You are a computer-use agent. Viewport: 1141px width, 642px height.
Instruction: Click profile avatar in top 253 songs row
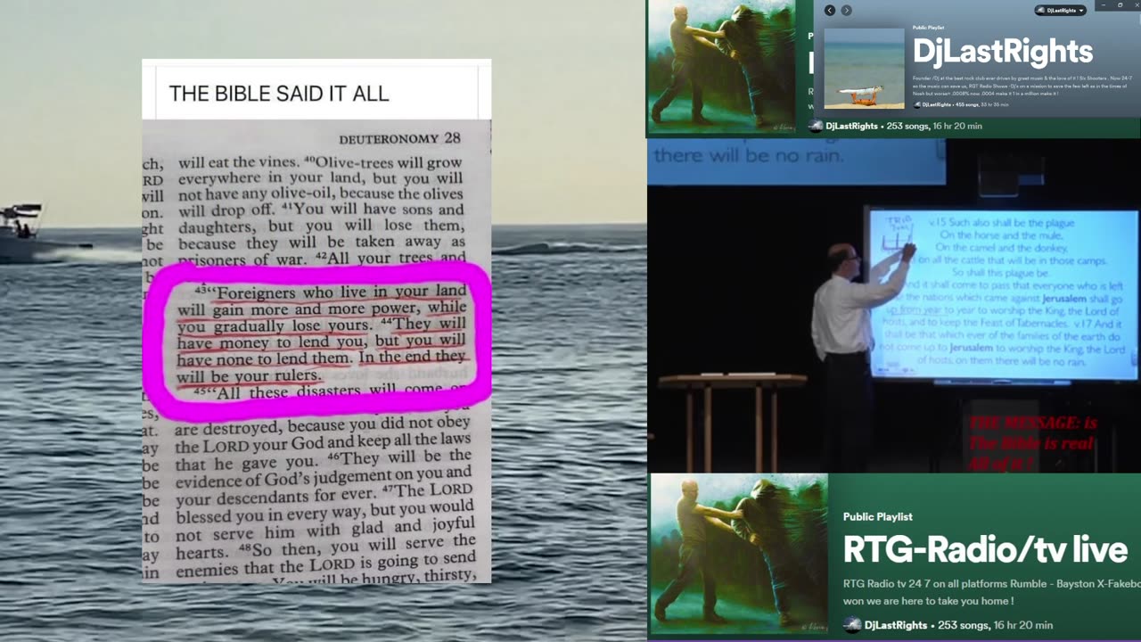point(816,127)
